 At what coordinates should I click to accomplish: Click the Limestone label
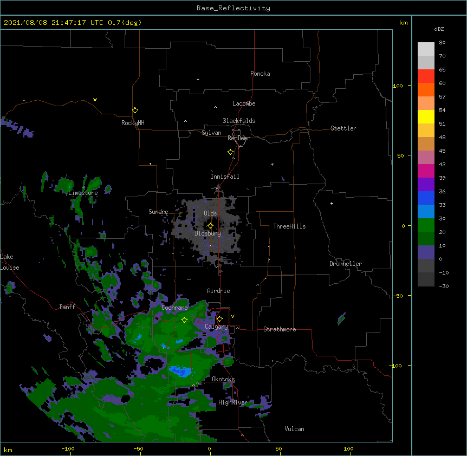coord(83,193)
